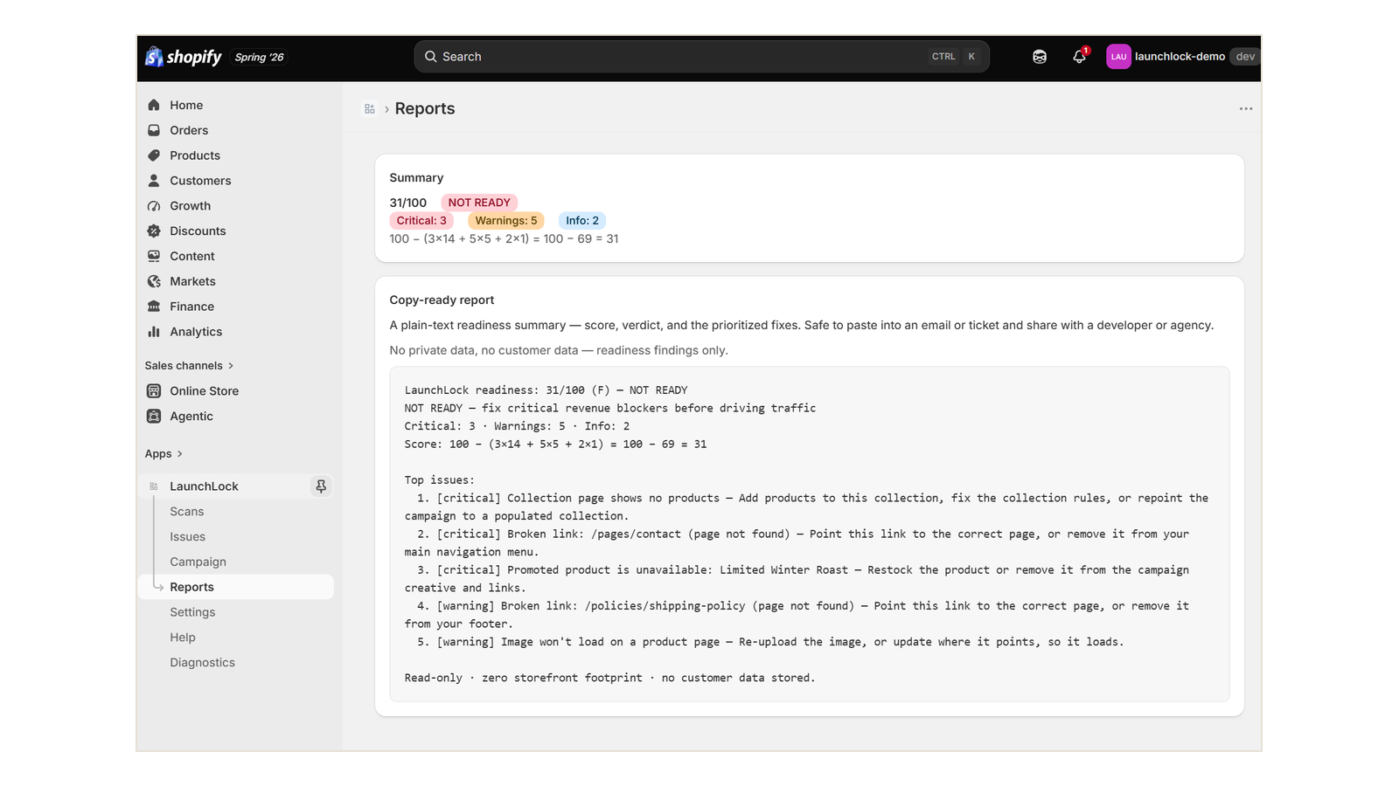Open the notifications bell
Viewport: 1399px width, 786px height.
coord(1080,57)
